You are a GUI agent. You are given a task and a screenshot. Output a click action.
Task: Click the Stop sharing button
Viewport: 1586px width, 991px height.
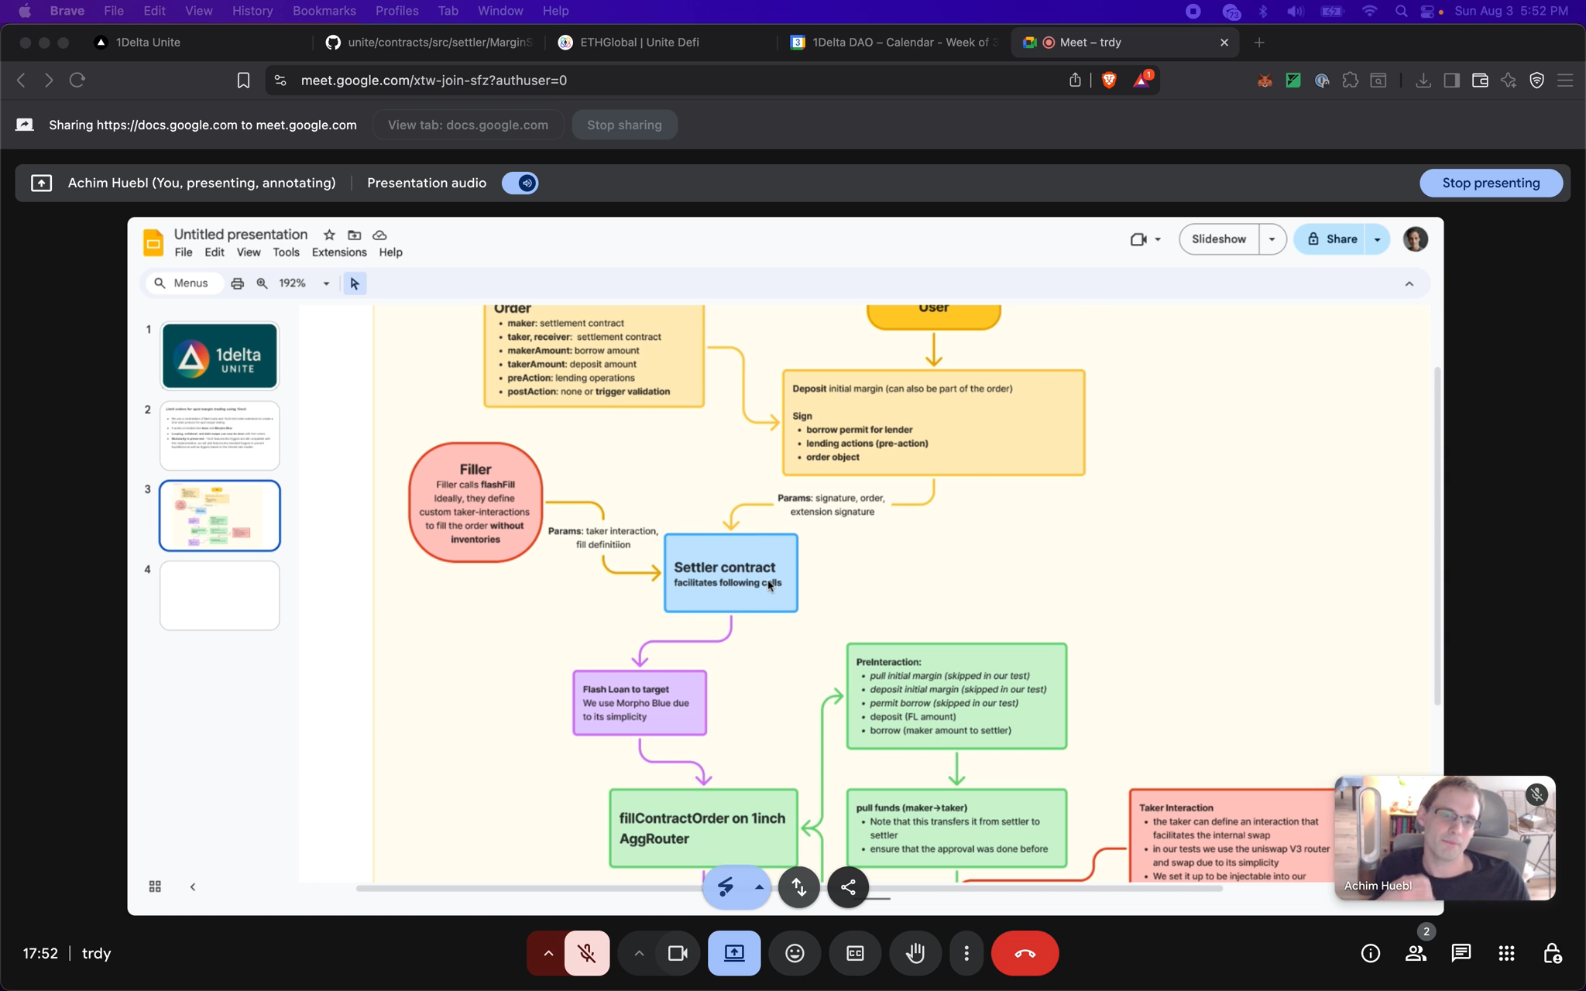point(624,125)
